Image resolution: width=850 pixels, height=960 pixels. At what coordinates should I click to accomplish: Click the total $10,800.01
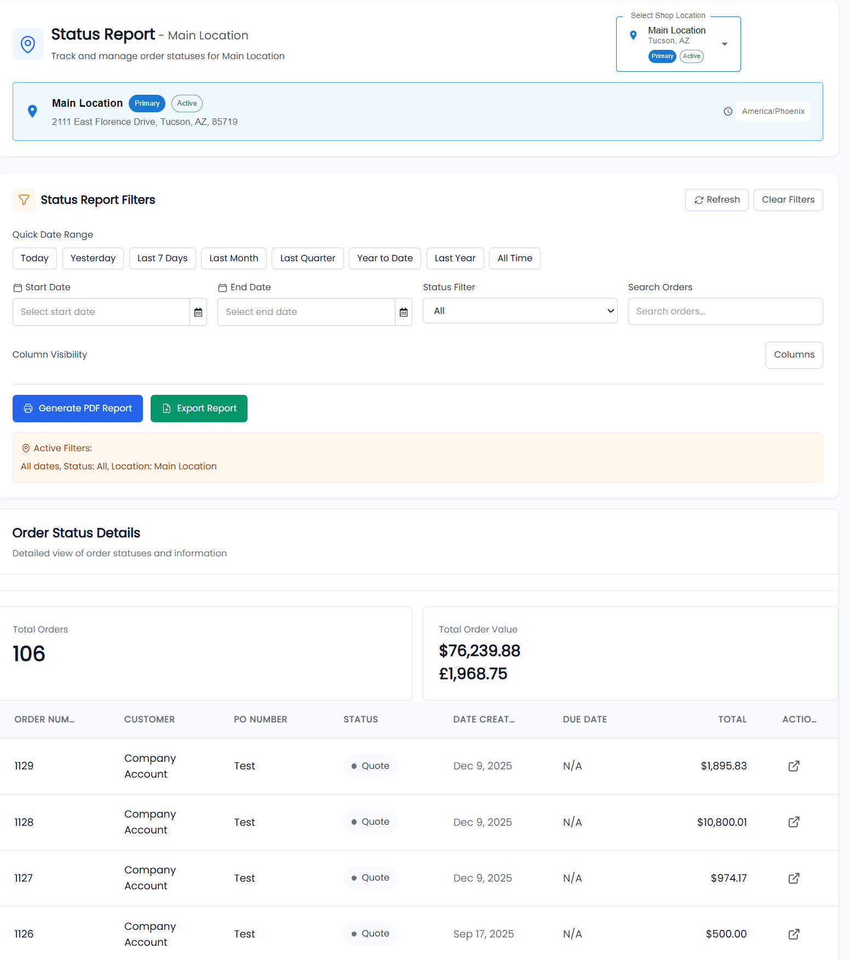point(722,823)
